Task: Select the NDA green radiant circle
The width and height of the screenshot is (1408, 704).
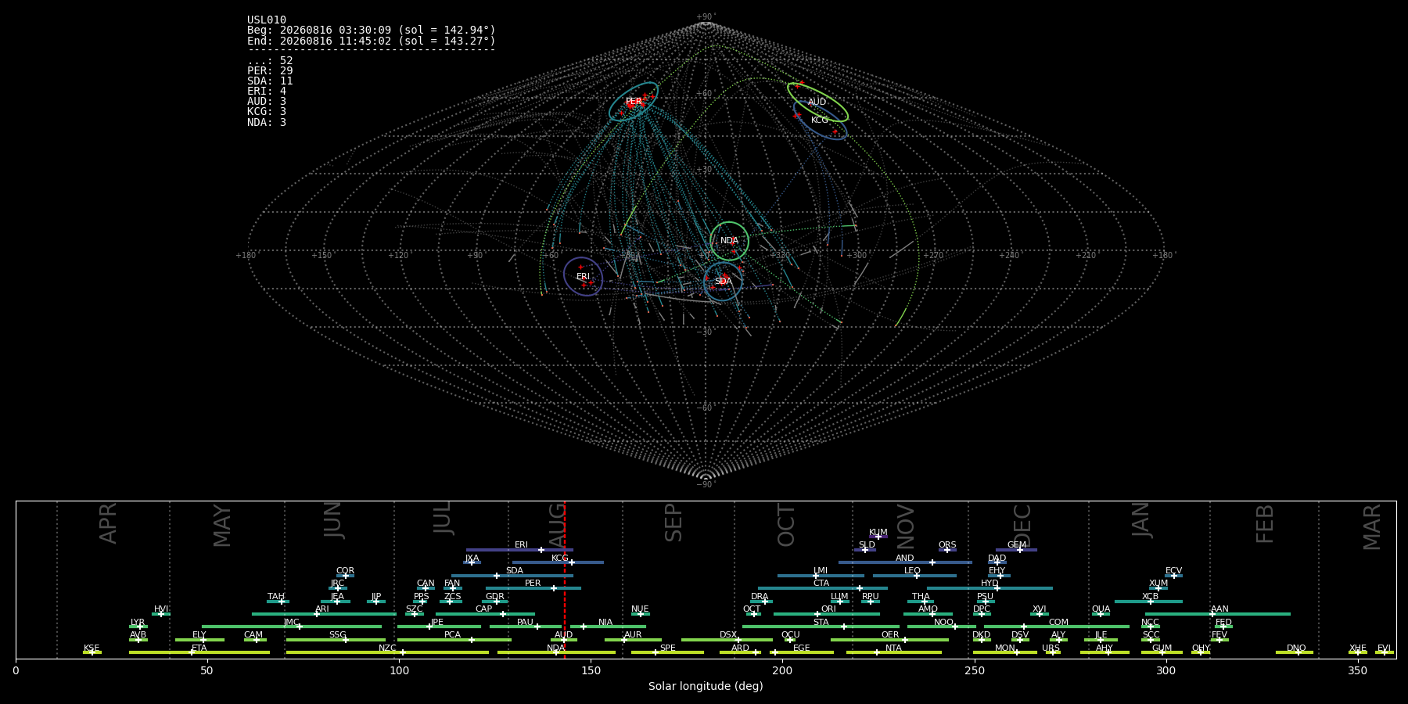Action: (729, 241)
